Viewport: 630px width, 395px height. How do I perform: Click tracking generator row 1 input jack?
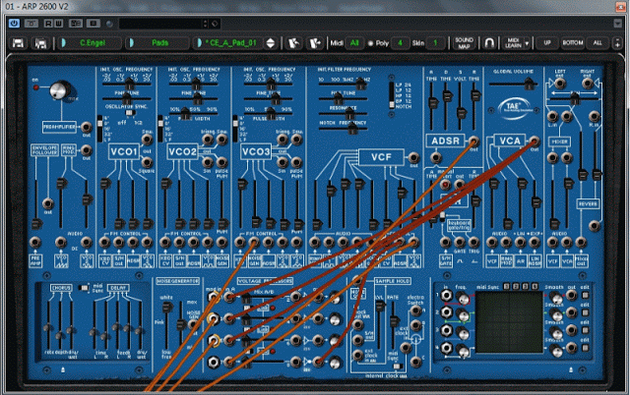[x=446, y=296]
